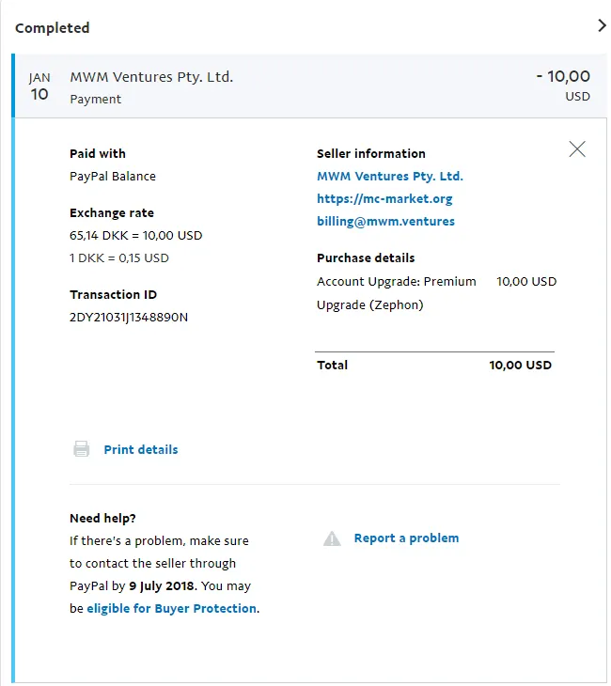Open eligible for Buyer Protection link
The width and height of the screenshot is (611, 686).
(172, 609)
